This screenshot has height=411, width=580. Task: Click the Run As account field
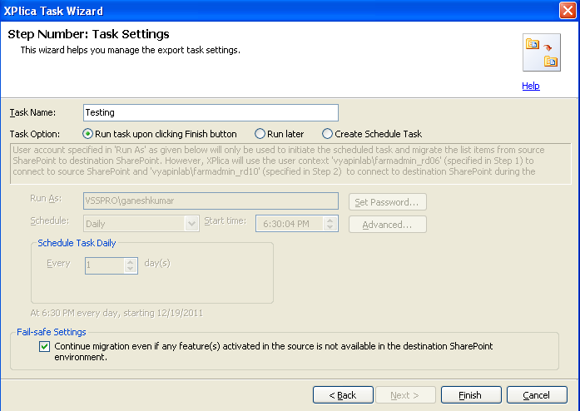tap(211, 201)
